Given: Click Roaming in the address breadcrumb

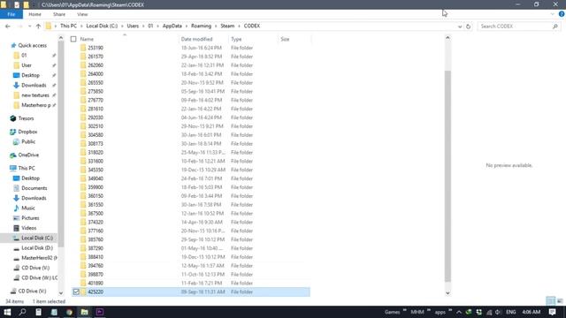Looking at the screenshot, I should click(x=201, y=26).
